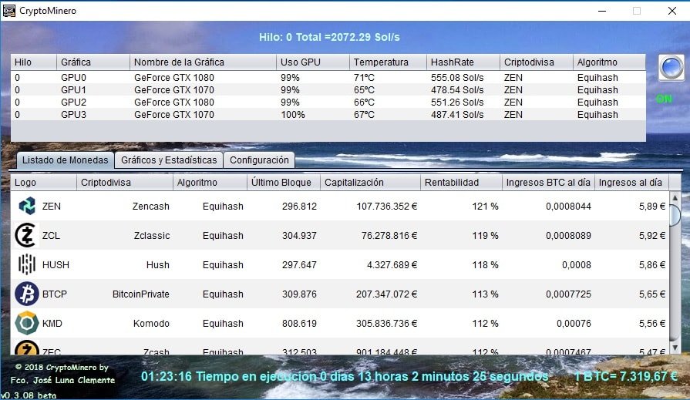The image size is (690, 400).
Task: Open the Gráficos y Estadísticas tab
Action: pos(169,160)
